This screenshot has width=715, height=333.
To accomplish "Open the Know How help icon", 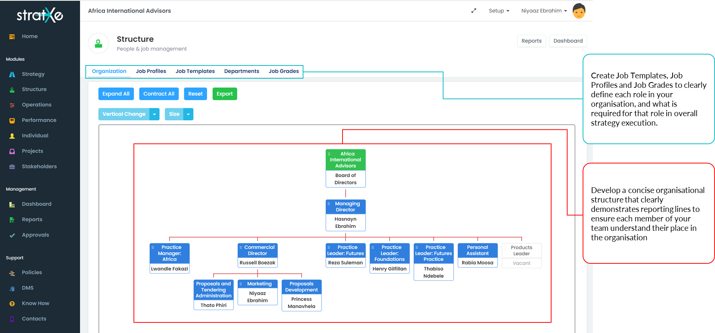I will 12,304.
